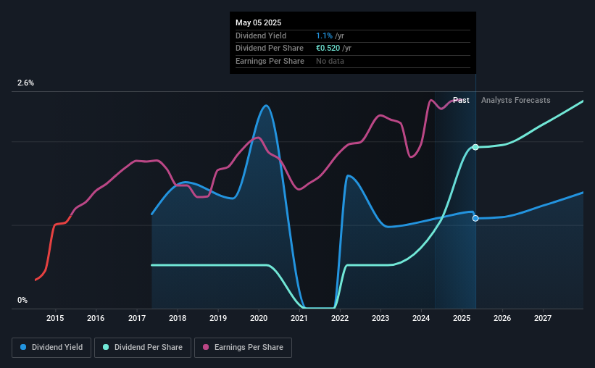Toggle the Dividend Per Share legend button

[x=143, y=348]
